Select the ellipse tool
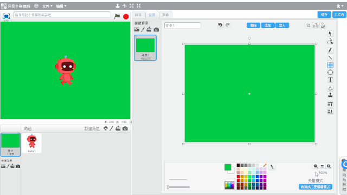Screen dimensions: 347x195 [x=330, y=72]
